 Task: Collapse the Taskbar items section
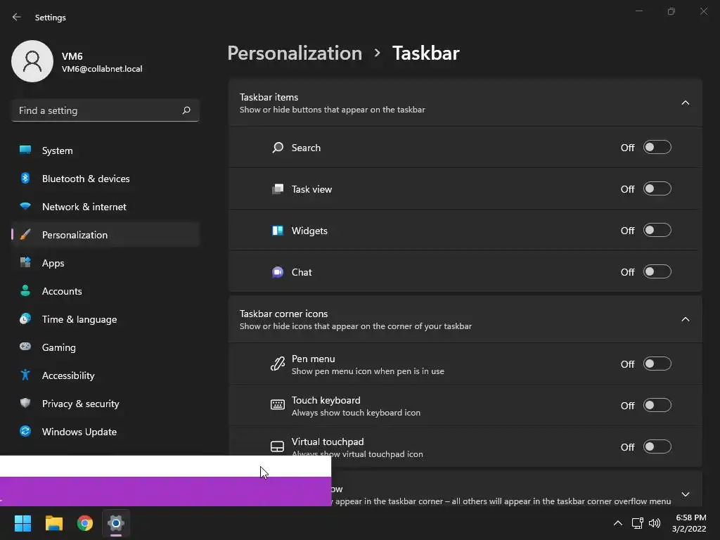686,103
